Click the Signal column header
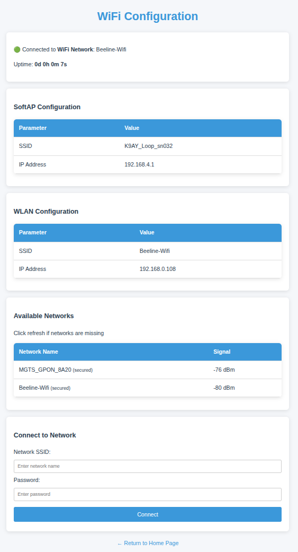The width and height of the screenshot is (298, 552). click(x=222, y=352)
